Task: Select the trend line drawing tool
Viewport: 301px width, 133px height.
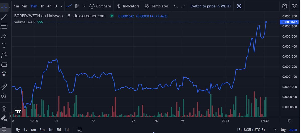Action: pyautogui.click(x=4, y=17)
